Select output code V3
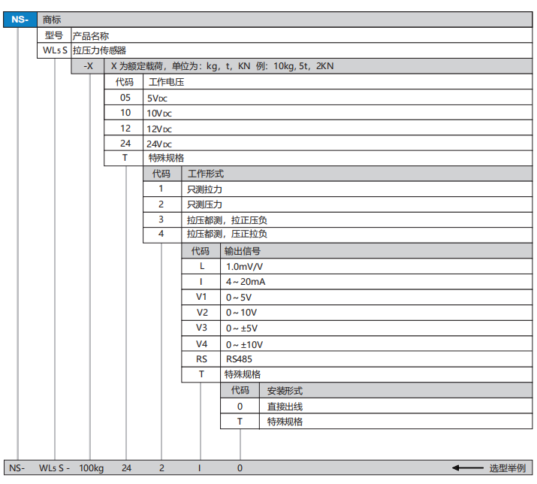This screenshot has height=484, width=537. 202,328
